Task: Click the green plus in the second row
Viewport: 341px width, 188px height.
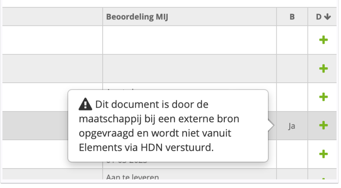Action: 323,69
